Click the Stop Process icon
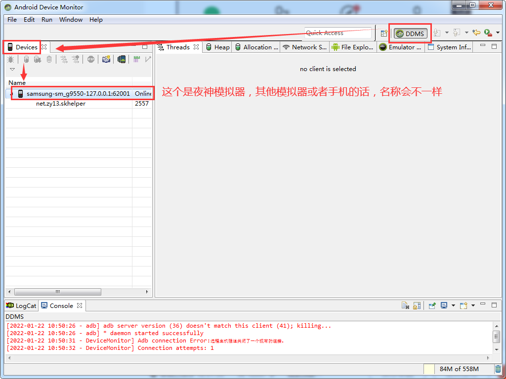The image size is (506, 379). 91,60
